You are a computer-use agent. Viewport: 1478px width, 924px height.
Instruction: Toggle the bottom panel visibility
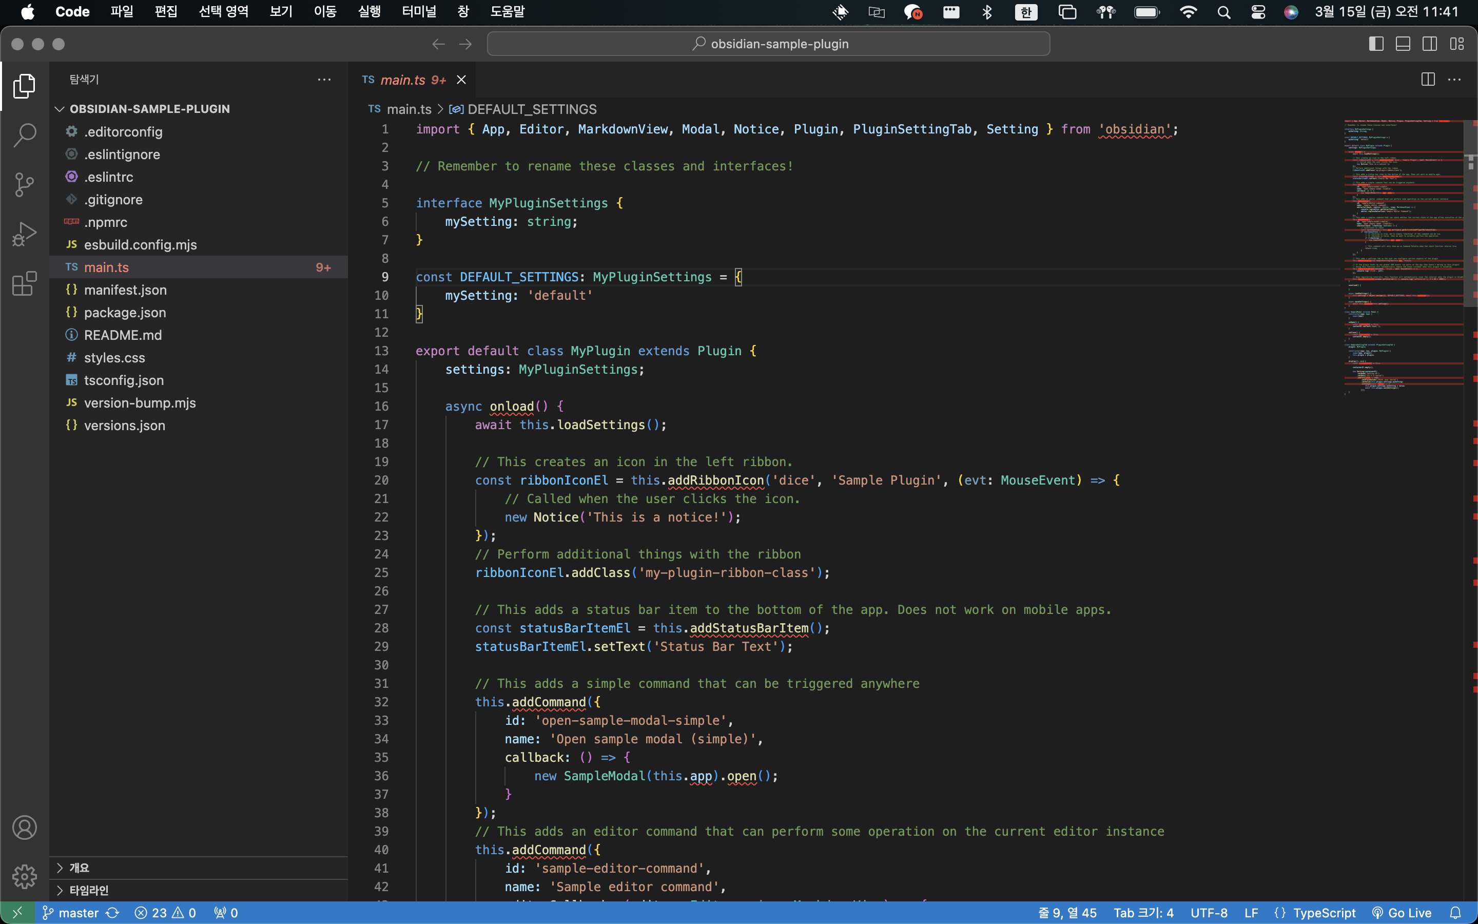1403,44
